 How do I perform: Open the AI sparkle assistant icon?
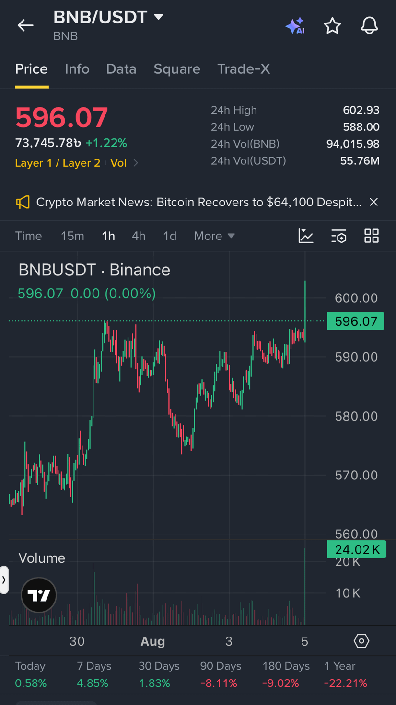[295, 25]
